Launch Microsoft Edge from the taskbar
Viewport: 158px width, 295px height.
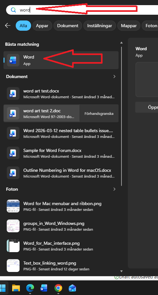(x=30, y=288)
